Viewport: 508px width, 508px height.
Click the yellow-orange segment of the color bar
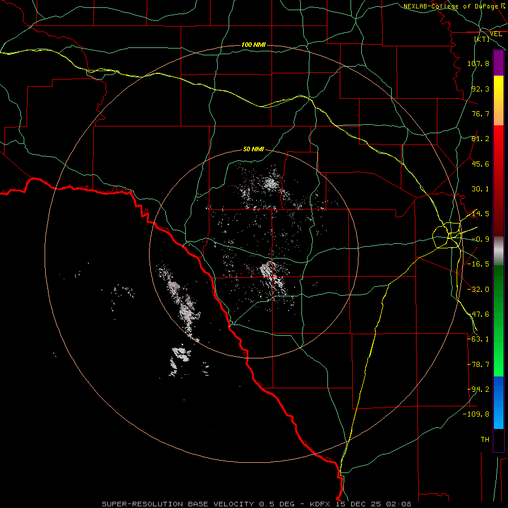click(498, 100)
